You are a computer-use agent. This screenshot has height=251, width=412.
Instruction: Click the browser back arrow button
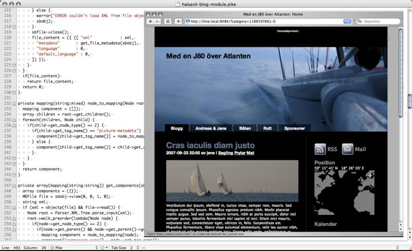click(x=150, y=21)
